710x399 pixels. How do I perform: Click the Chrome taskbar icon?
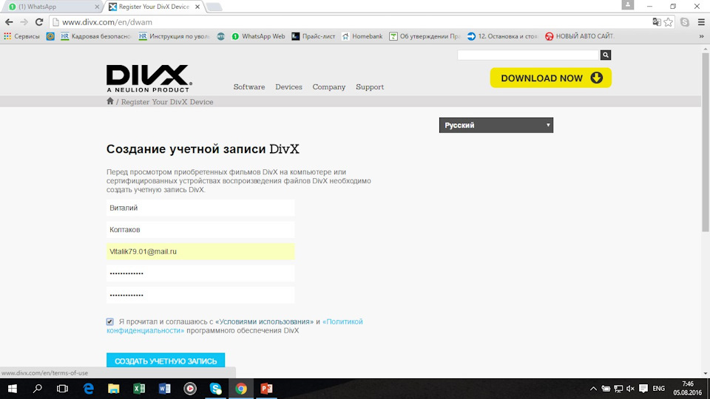click(x=241, y=389)
